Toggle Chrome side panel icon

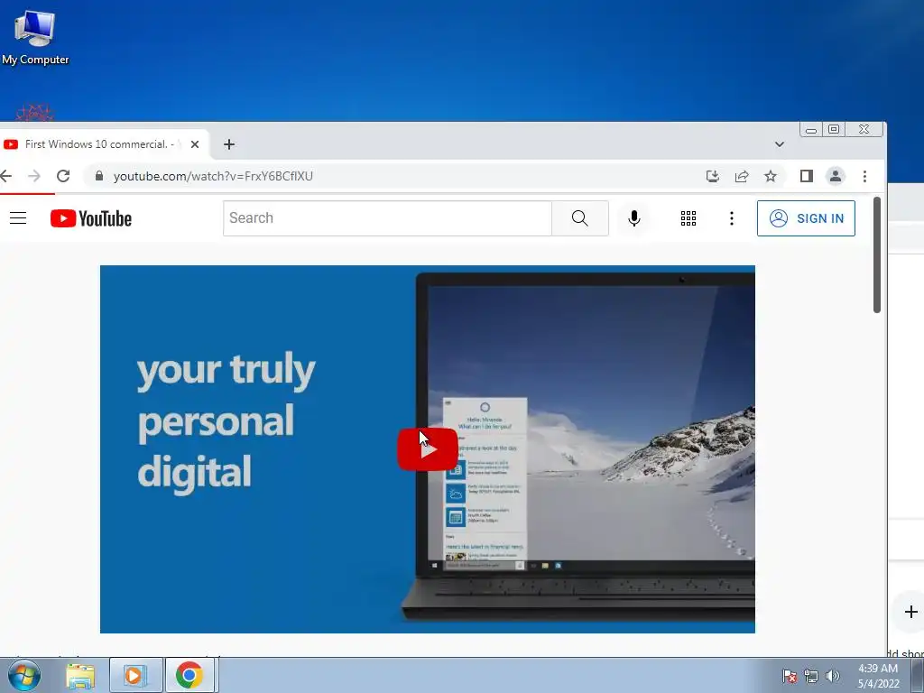click(806, 176)
